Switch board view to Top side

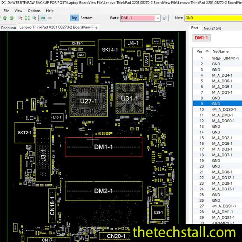pyautogui.click(x=74, y=18)
